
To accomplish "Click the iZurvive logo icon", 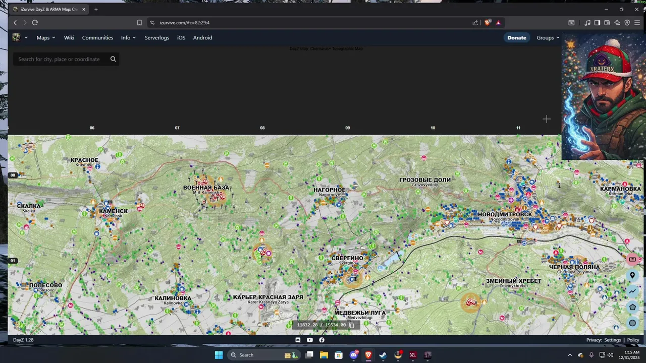I will [x=17, y=37].
